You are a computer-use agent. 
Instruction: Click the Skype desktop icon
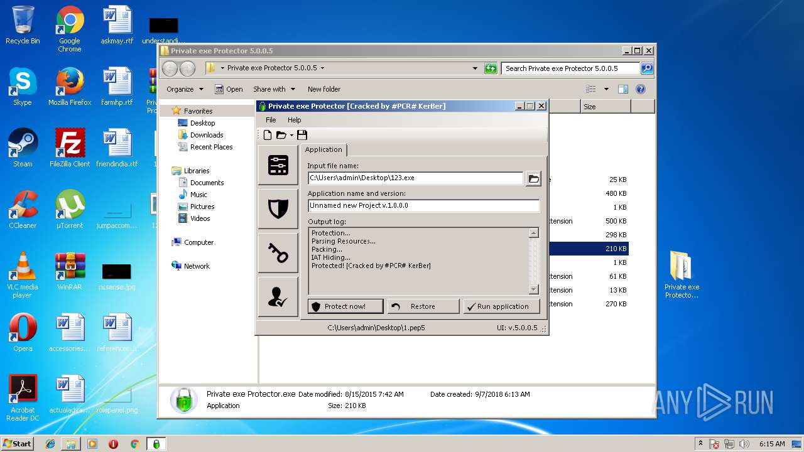pyautogui.click(x=23, y=87)
